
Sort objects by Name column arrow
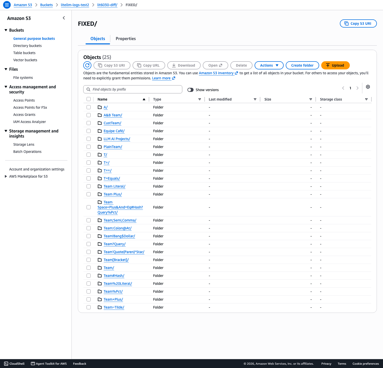[x=144, y=99]
